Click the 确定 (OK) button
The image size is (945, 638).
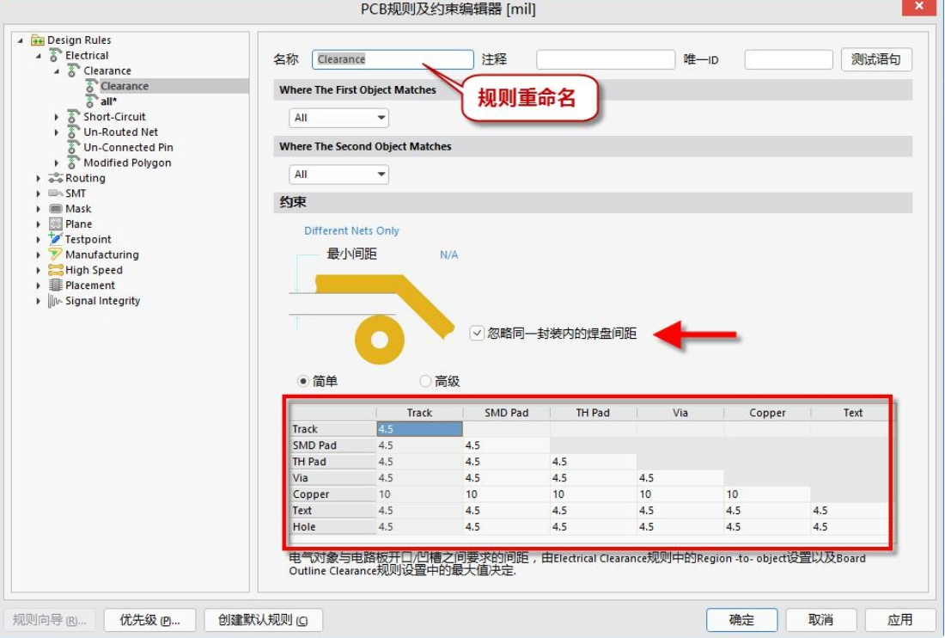(x=741, y=620)
